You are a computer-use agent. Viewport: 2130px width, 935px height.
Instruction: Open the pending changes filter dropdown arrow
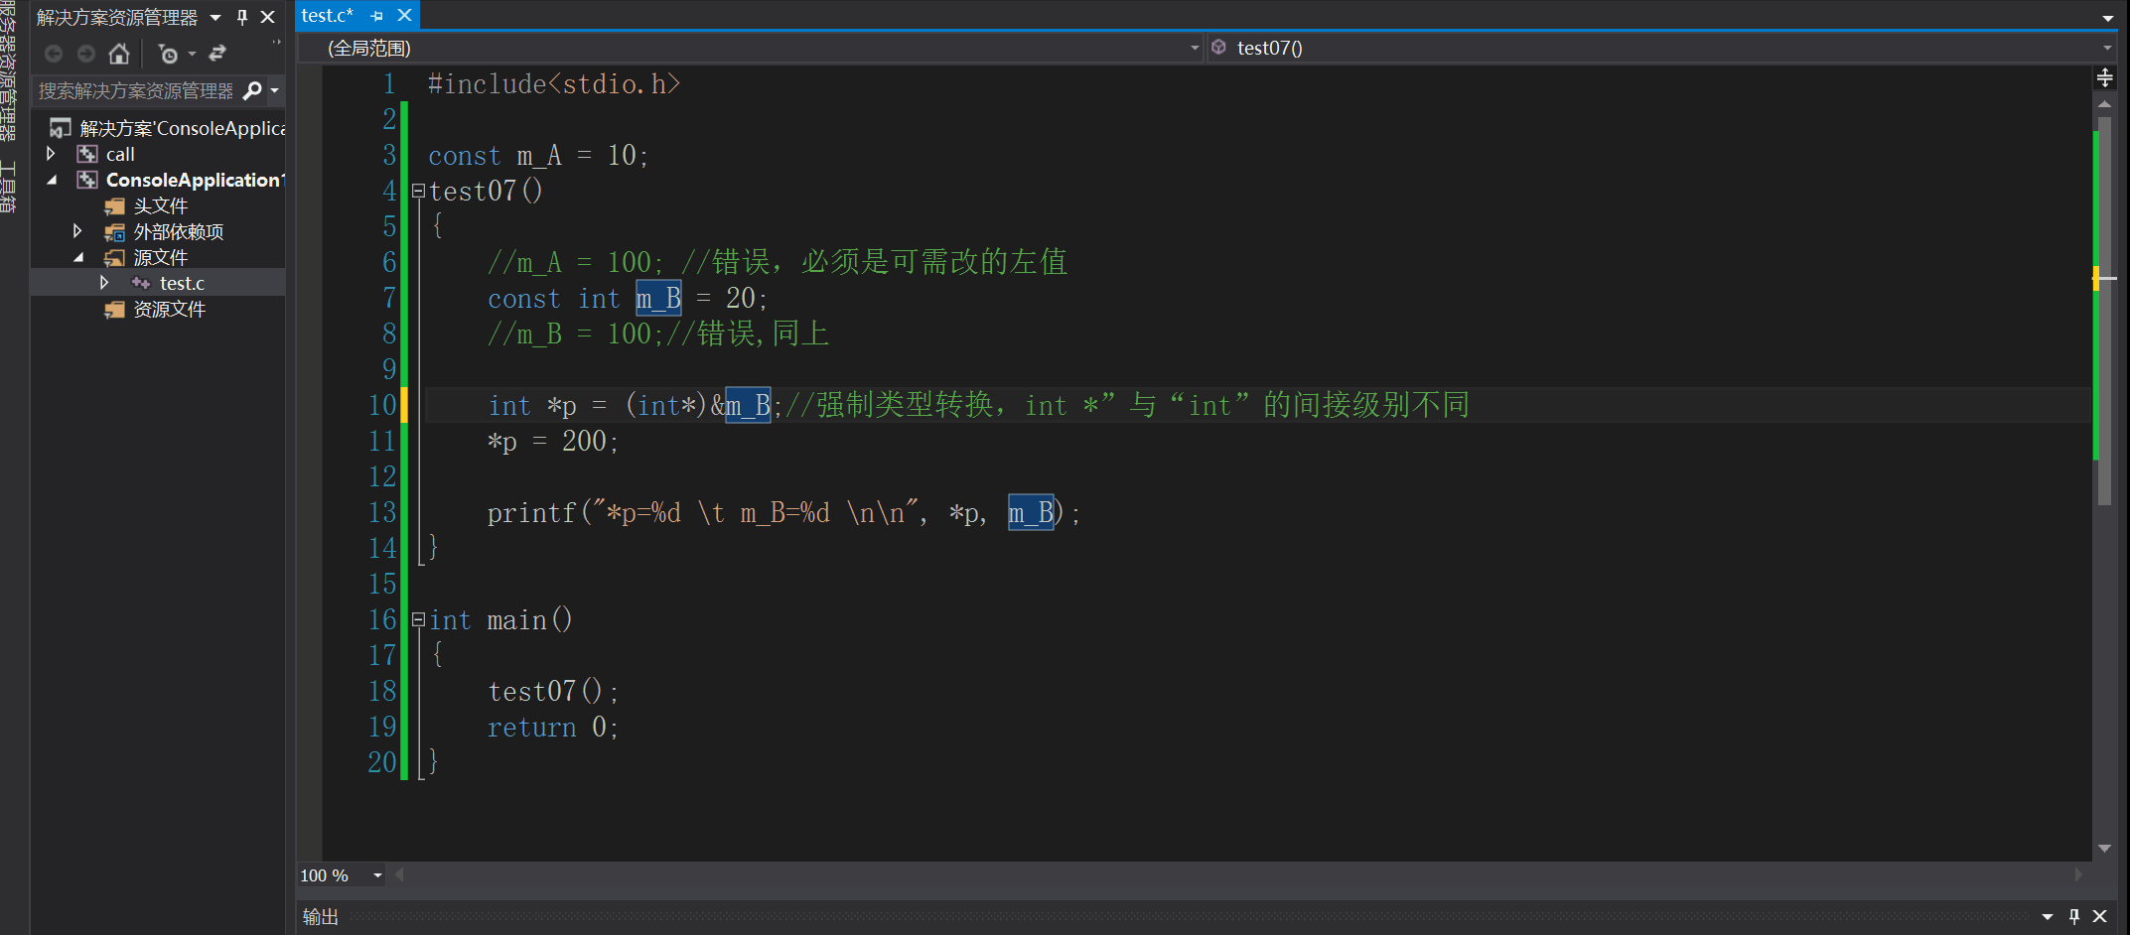click(x=192, y=54)
